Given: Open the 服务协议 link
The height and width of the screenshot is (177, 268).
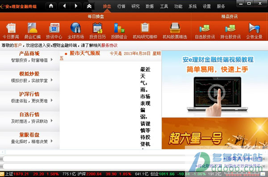Looking at the screenshot, I should pos(109,46).
